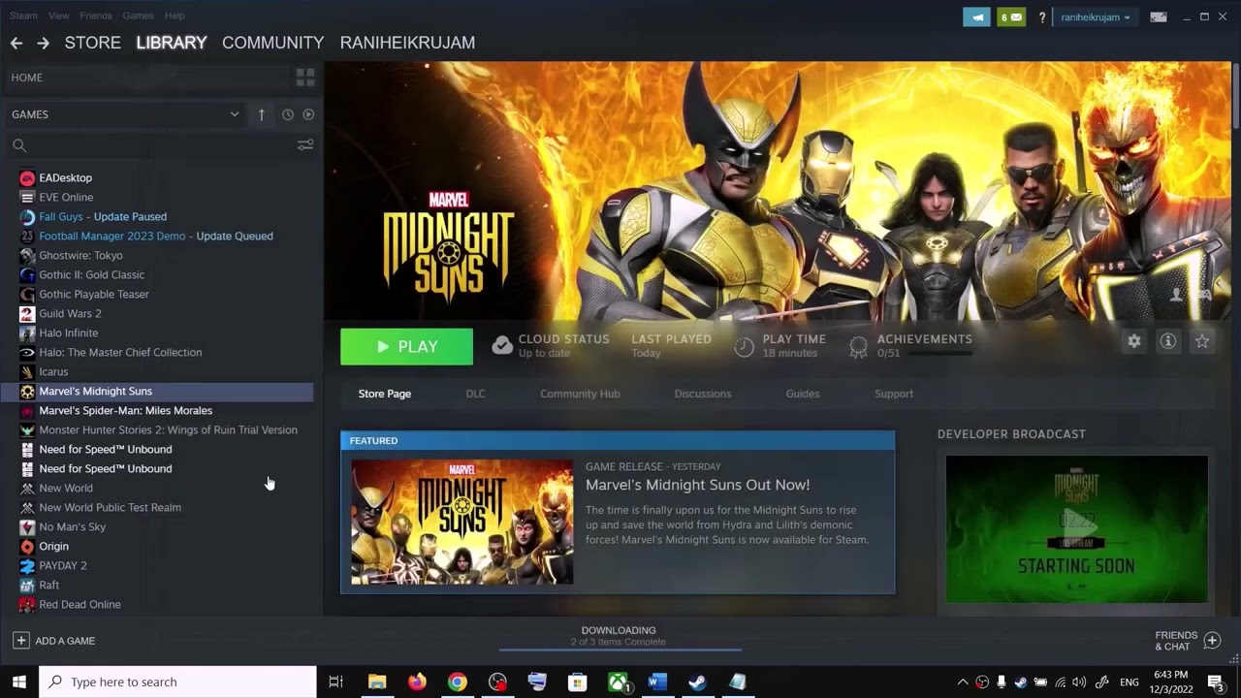Play the developer broadcast video
This screenshot has width=1241, height=698.
click(x=1077, y=529)
